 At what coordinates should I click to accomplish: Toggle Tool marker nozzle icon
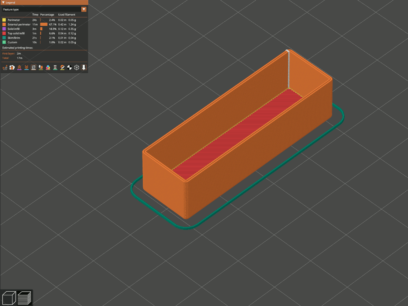point(84,67)
